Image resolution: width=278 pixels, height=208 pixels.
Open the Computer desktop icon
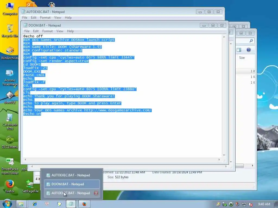(x=10, y=9)
